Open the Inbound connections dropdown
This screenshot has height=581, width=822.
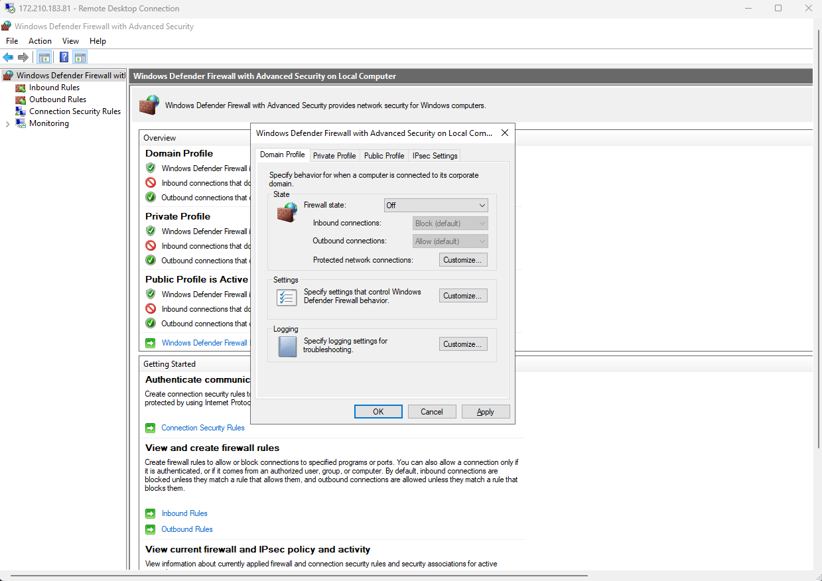coord(450,224)
